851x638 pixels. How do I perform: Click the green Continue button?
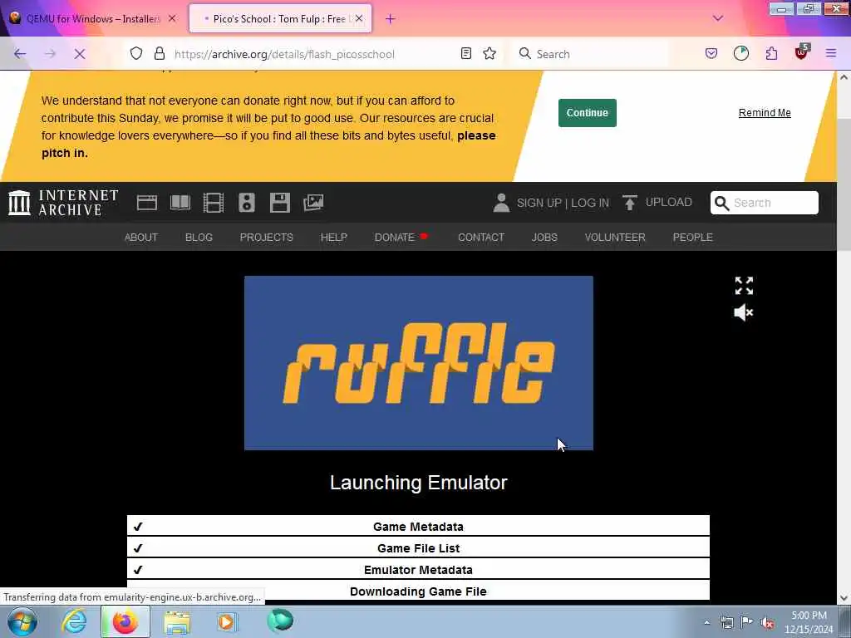coord(588,113)
